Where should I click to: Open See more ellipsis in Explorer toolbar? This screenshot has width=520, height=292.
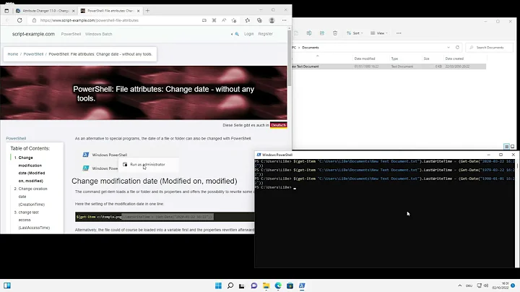click(399, 33)
